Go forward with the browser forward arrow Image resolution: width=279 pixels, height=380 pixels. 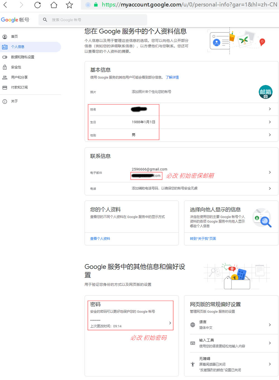(x=21, y=5)
